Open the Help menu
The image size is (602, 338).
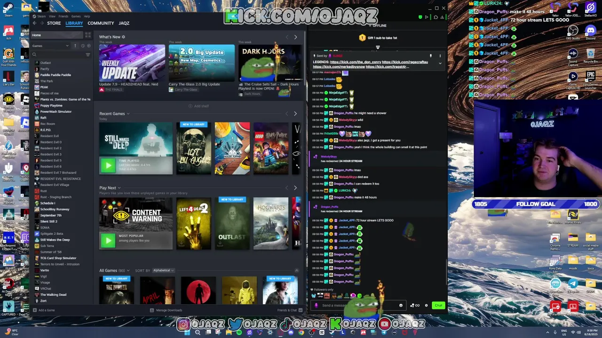point(87,16)
